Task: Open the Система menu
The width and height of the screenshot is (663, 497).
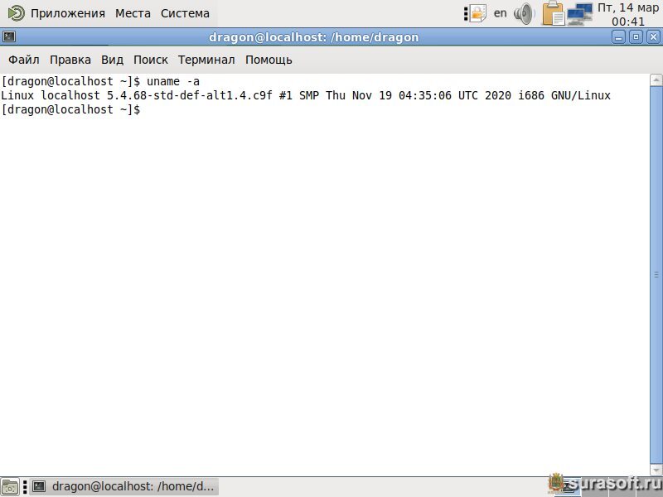Action: pos(185,13)
